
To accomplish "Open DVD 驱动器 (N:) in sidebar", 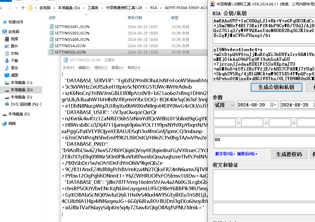I will point(24,104).
